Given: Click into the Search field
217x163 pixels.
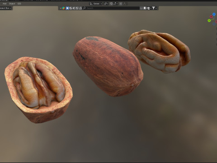Looking at the screenshot, I should click(111, 8).
